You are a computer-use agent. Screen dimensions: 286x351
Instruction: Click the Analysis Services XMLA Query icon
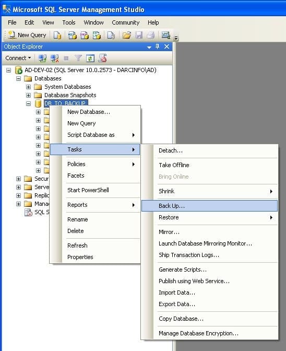click(97, 35)
